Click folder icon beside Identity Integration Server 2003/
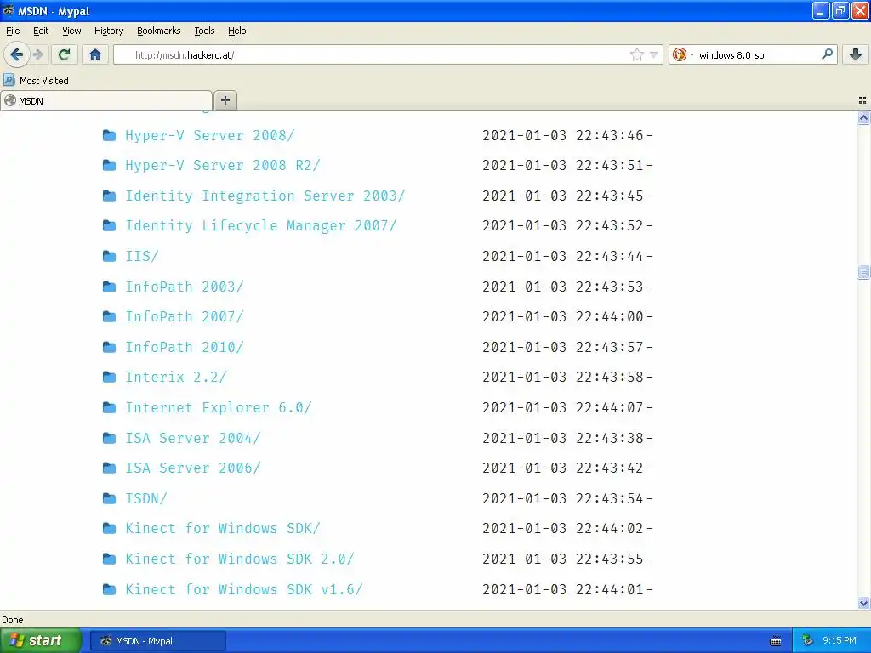This screenshot has width=871, height=653. (110, 196)
